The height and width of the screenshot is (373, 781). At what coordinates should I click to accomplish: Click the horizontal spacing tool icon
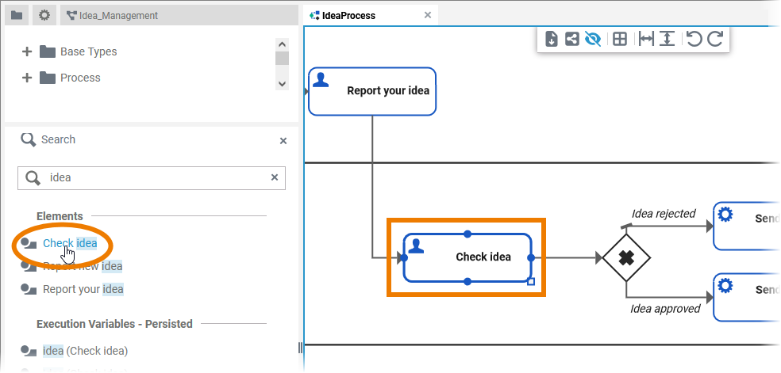(x=647, y=39)
